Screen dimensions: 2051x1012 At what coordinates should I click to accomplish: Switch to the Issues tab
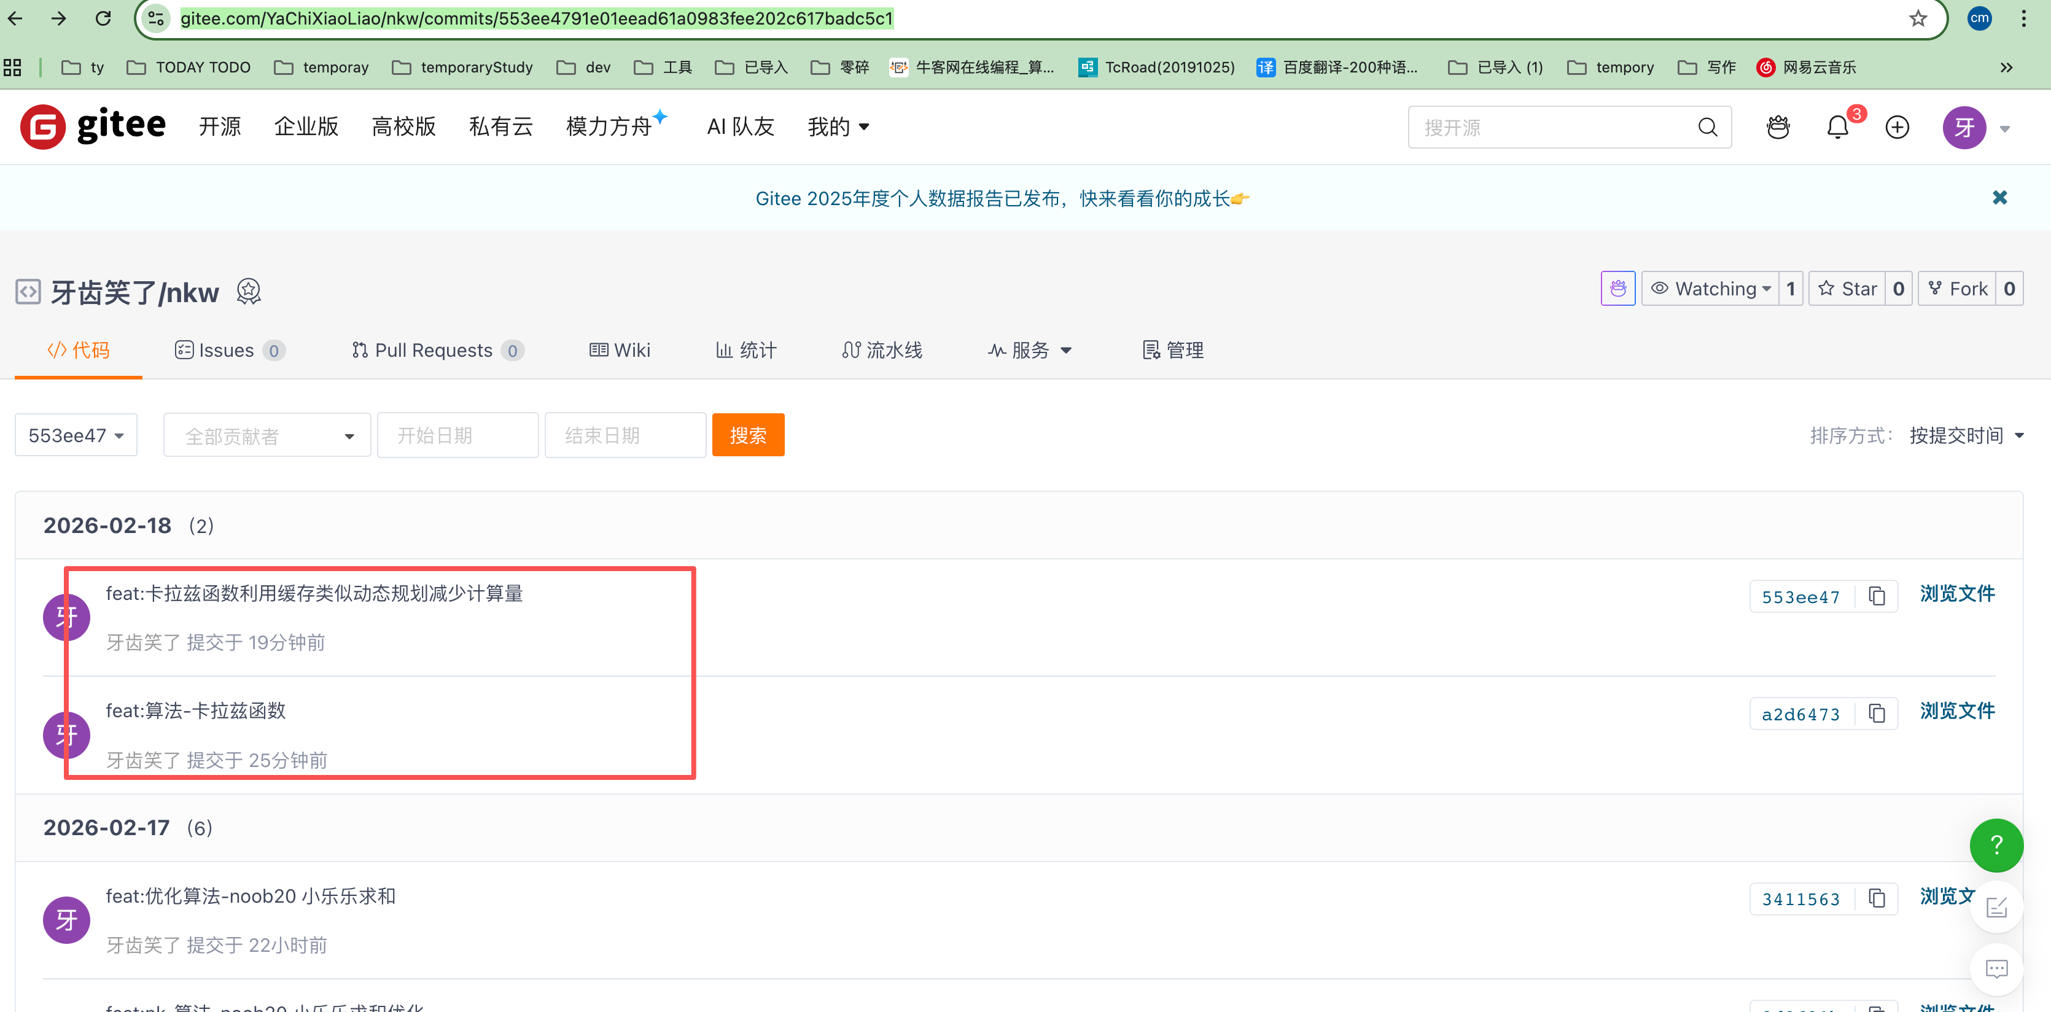[x=228, y=351]
